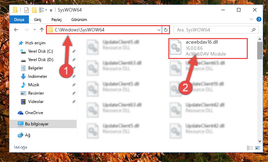Refresh the SysWOW64 folder view
The height and width of the screenshot is (162, 268).
coord(166,30)
